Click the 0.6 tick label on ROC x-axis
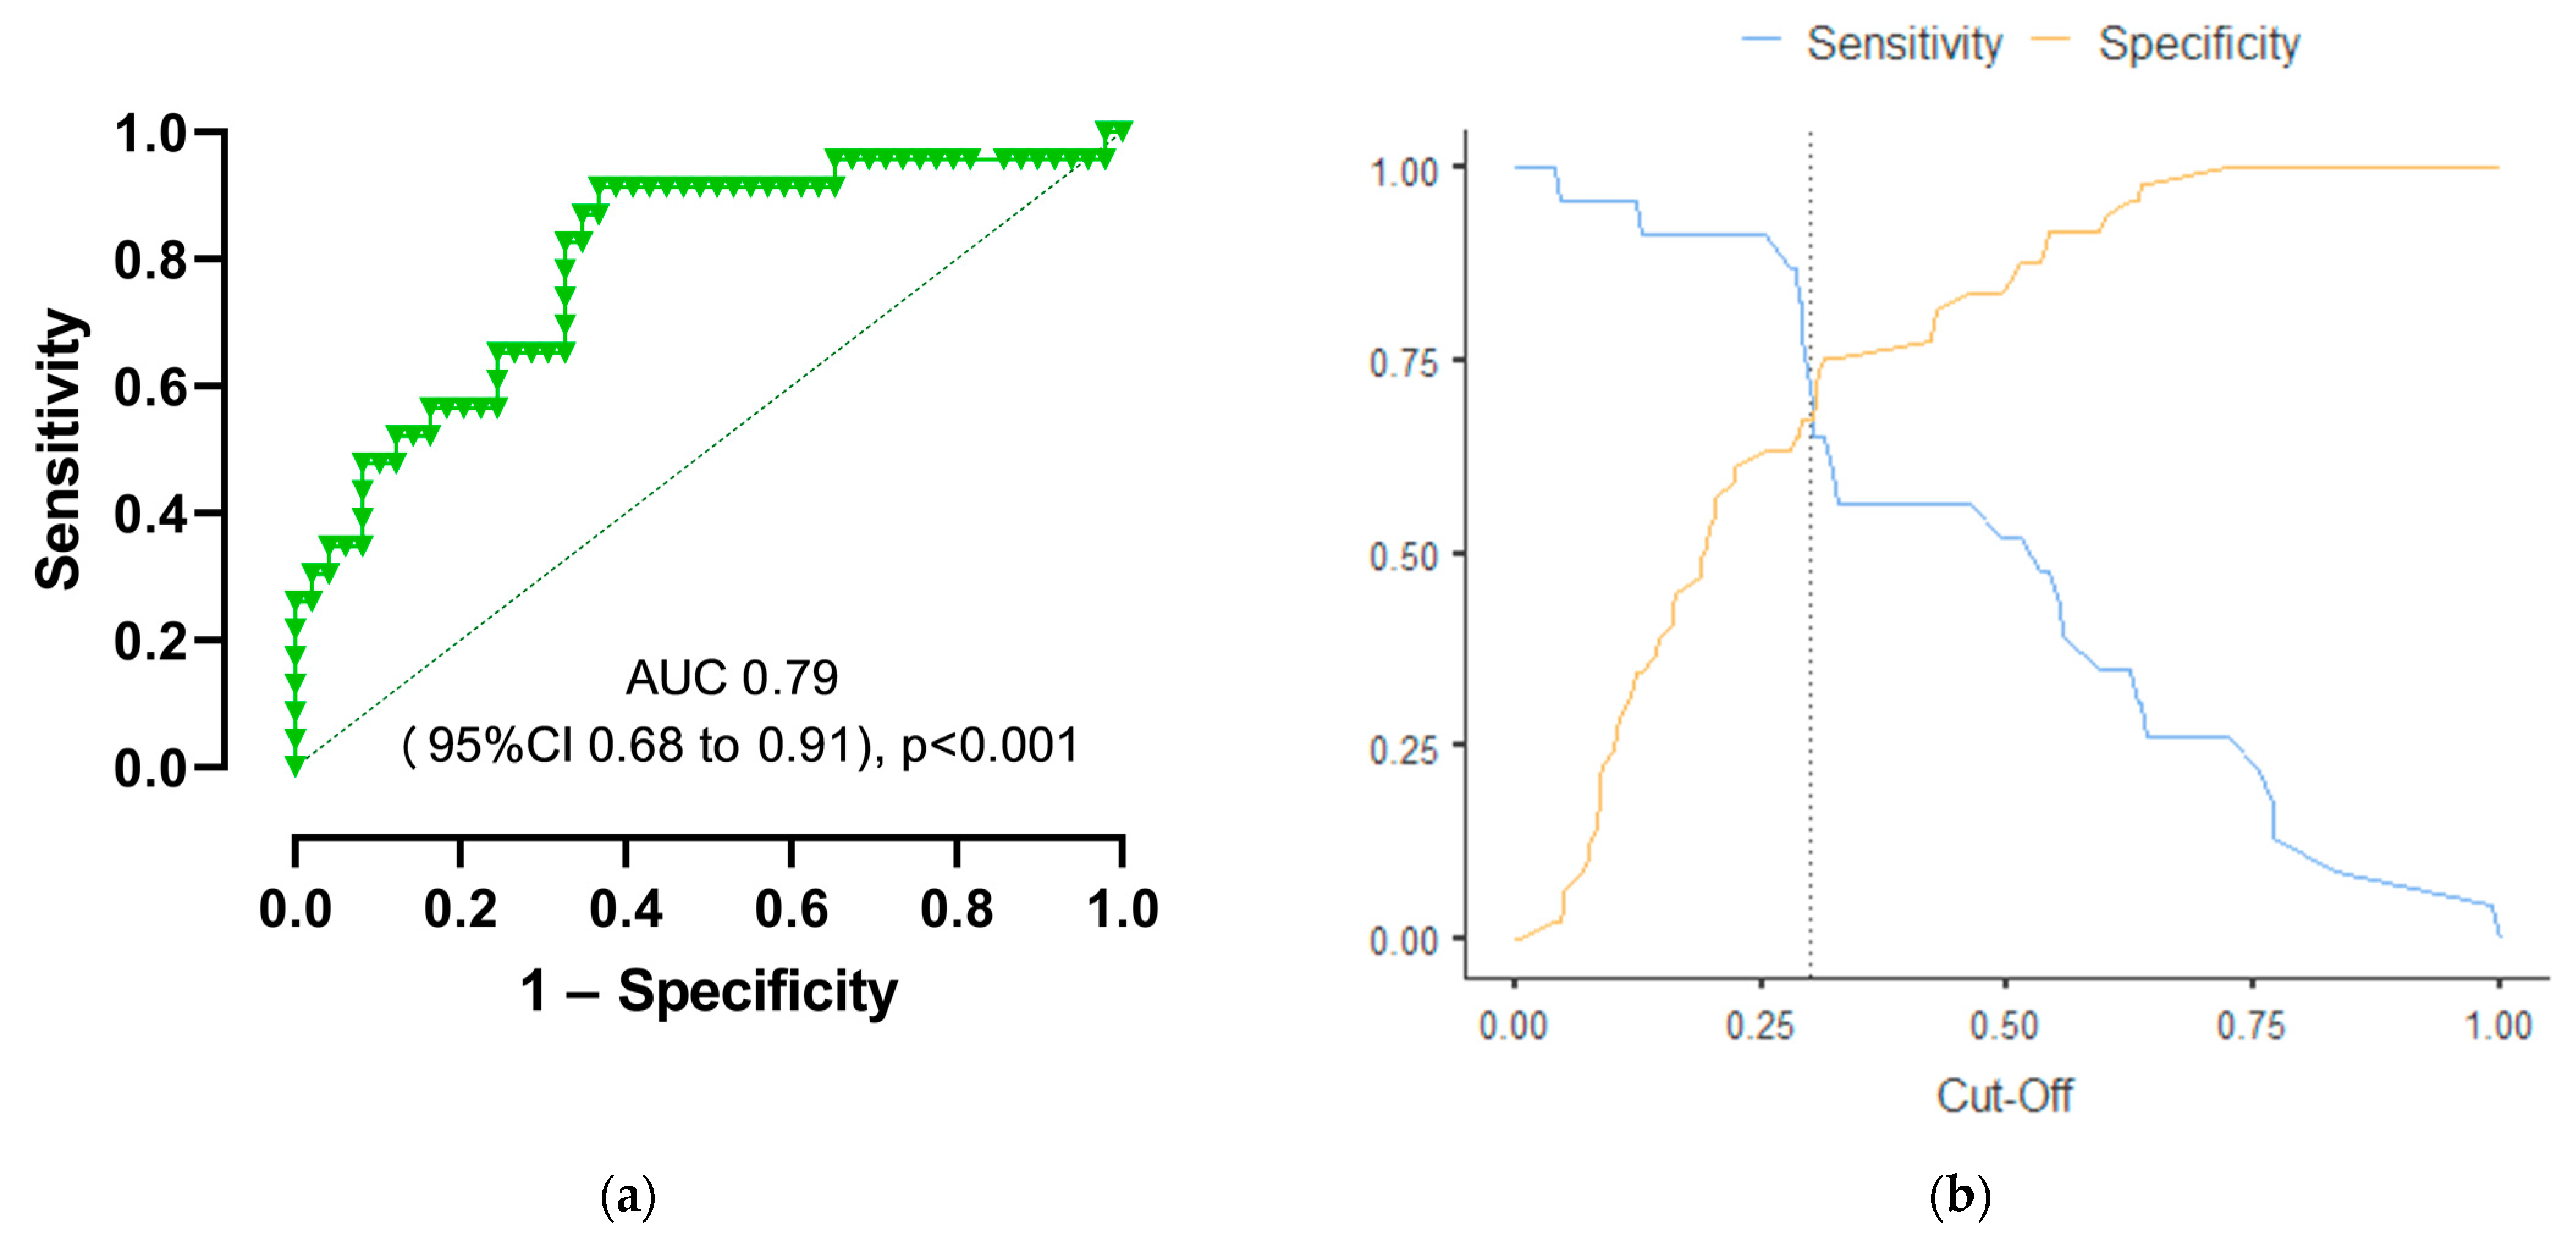 (791, 909)
